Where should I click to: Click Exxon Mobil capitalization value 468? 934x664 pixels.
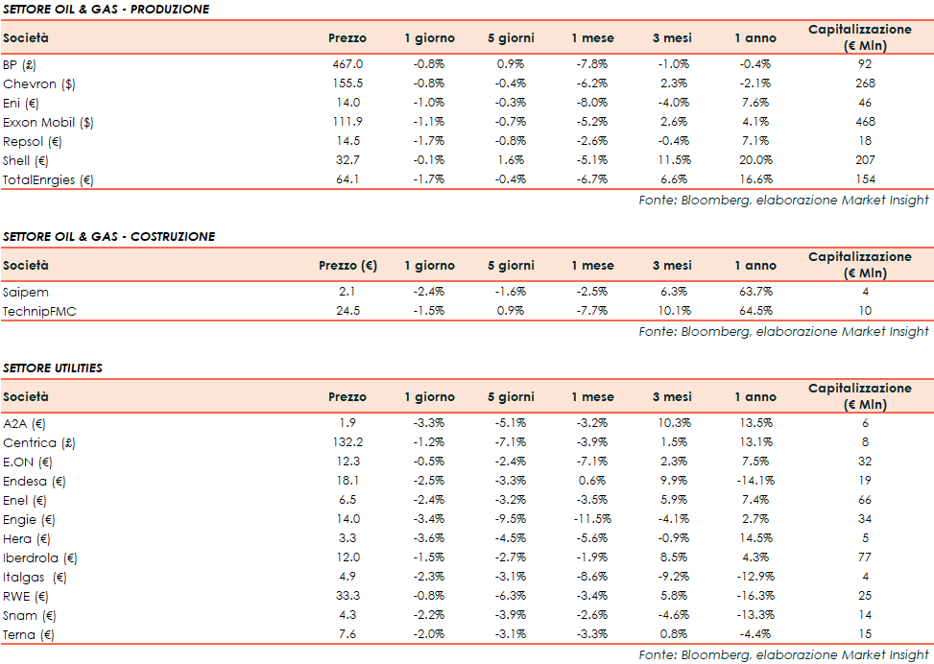click(x=864, y=122)
